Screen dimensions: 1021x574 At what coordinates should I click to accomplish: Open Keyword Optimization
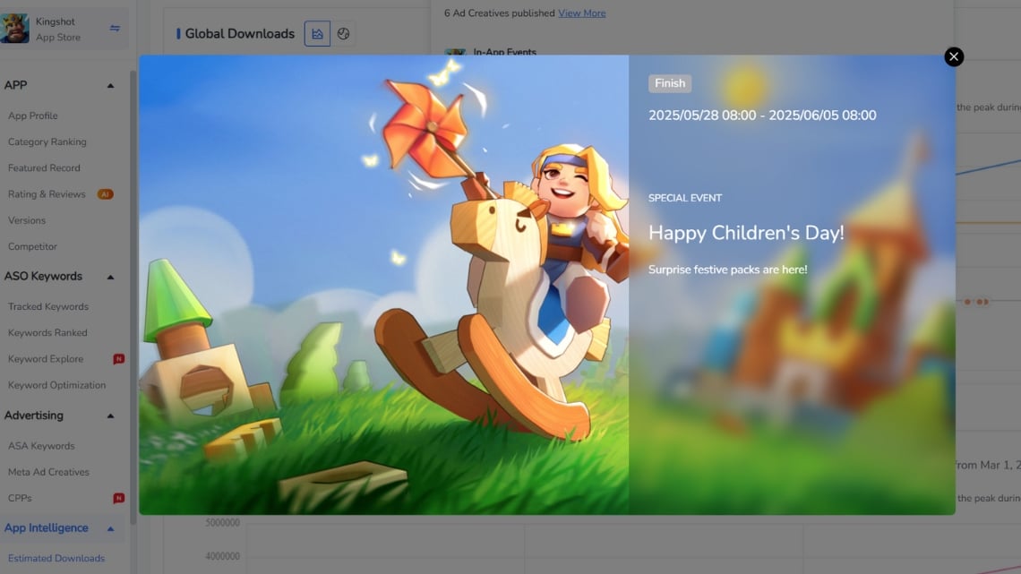coord(56,385)
